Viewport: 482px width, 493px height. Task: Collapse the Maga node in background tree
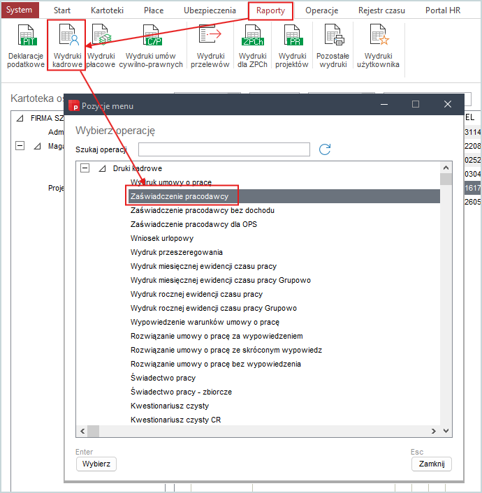click(x=20, y=145)
